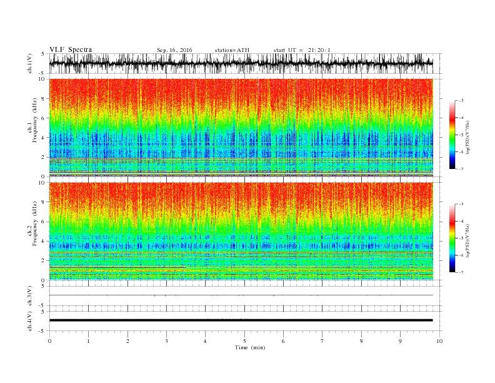495x383 pixels.
Task: Click the time axis tick label "1"
Action: click(88, 341)
